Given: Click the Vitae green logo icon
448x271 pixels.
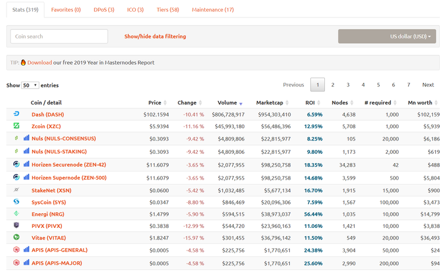Looking at the screenshot, I should tap(16, 237).
